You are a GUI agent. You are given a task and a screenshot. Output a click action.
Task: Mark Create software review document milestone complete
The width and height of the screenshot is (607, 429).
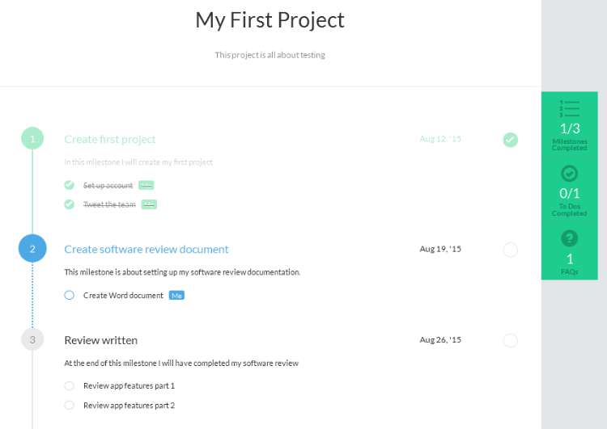point(510,250)
